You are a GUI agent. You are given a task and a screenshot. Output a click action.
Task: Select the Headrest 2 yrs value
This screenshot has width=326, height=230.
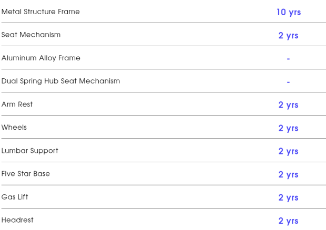tap(288, 221)
